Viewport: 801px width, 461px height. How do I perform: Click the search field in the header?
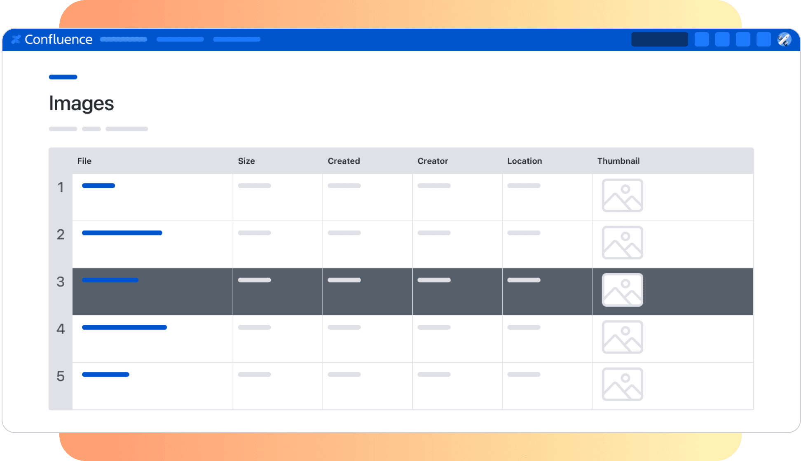(x=659, y=39)
